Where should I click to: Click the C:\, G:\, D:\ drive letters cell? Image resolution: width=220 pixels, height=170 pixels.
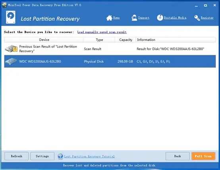pyautogui.click(x=153, y=61)
